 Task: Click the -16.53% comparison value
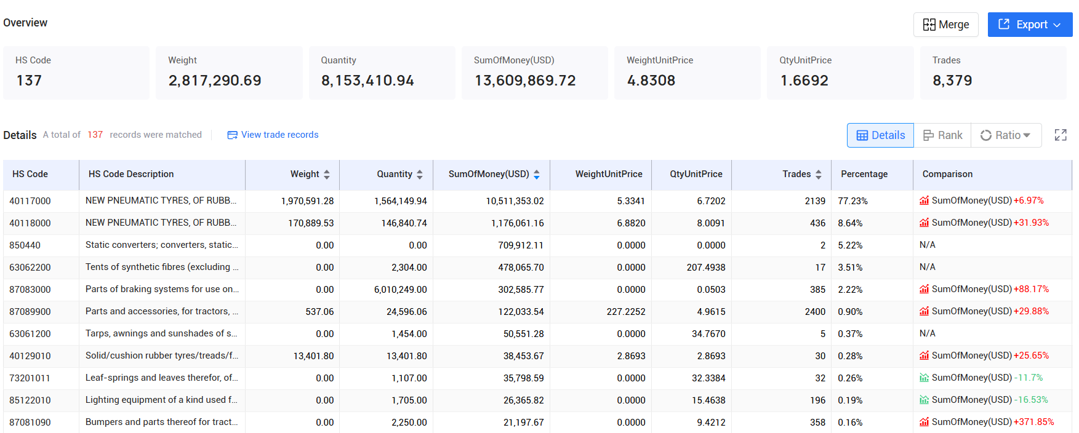point(1031,400)
